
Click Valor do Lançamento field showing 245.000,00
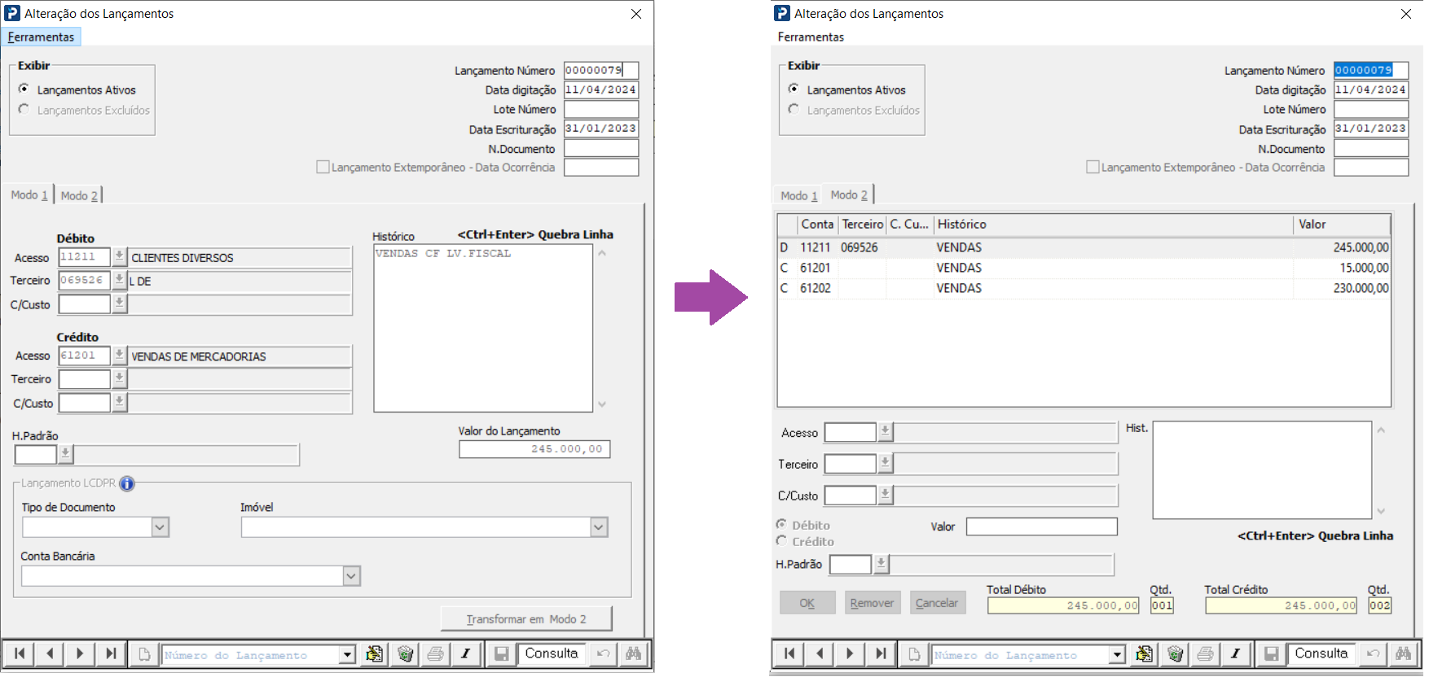(x=534, y=449)
